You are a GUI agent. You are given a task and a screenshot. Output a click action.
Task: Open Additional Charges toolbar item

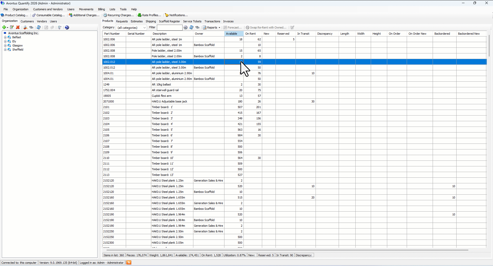coord(84,15)
